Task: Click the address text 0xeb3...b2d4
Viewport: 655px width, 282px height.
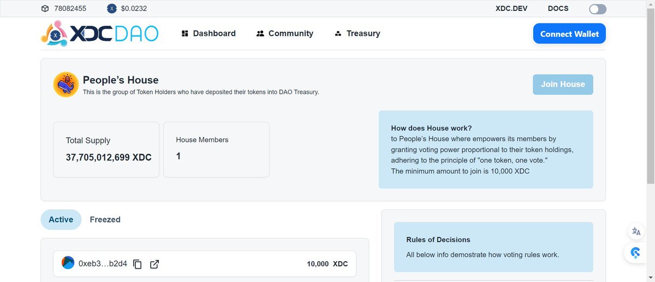Action: 103,264
